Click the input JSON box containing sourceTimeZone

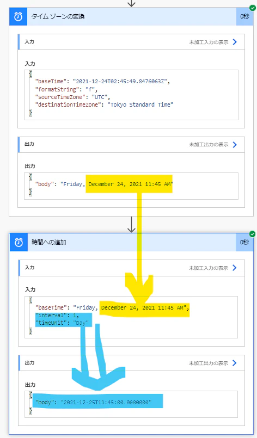pyautogui.click(x=131, y=95)
